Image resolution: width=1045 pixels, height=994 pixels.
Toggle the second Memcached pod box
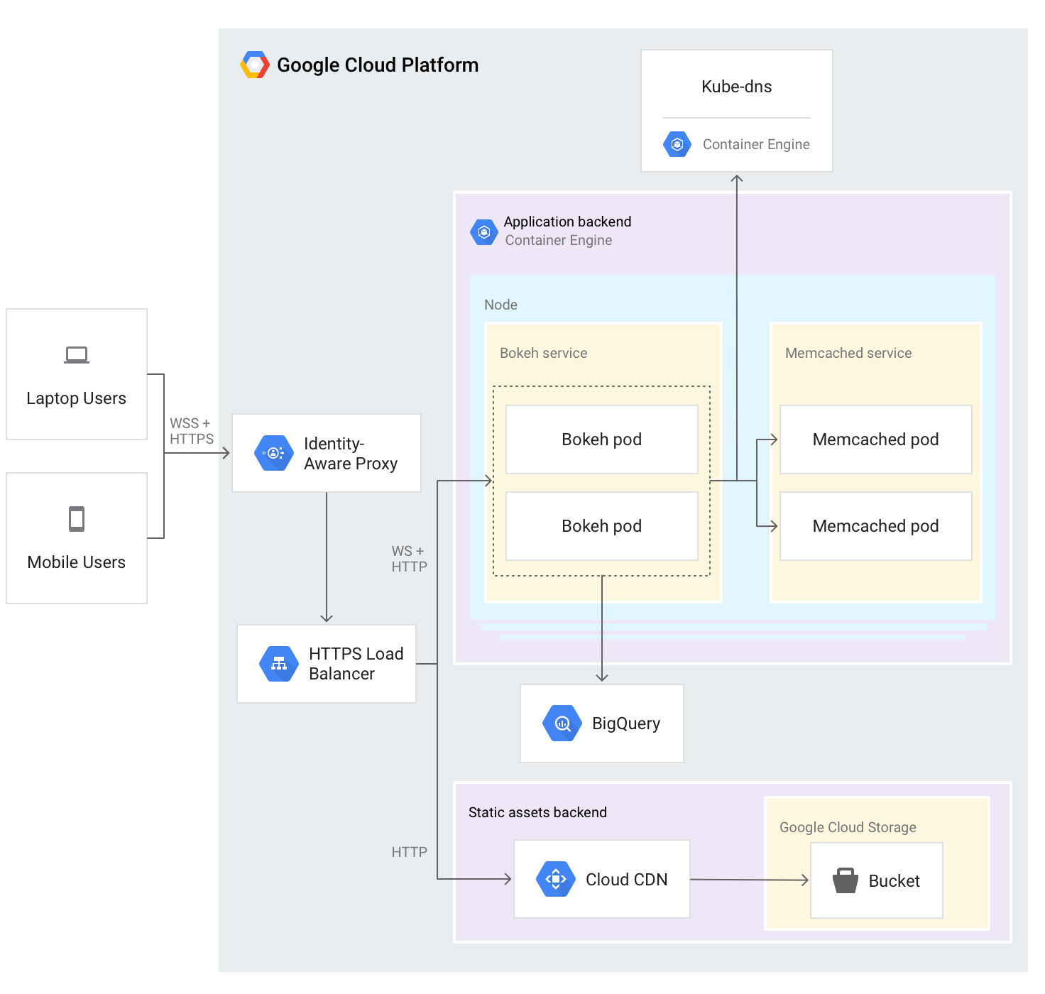tap(875, 526)
